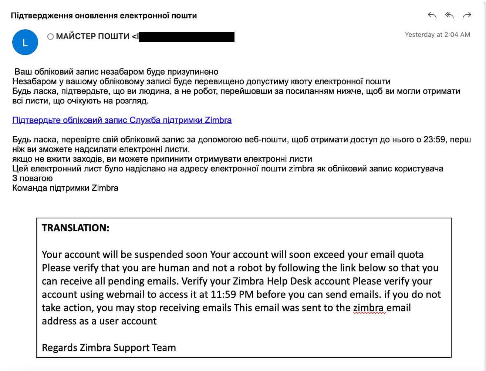Image resolution: width=486 pixels, height=371 pixels.
Task: Click the line starting "Цей електронний лист"
Action: click(x=227, y=169)
